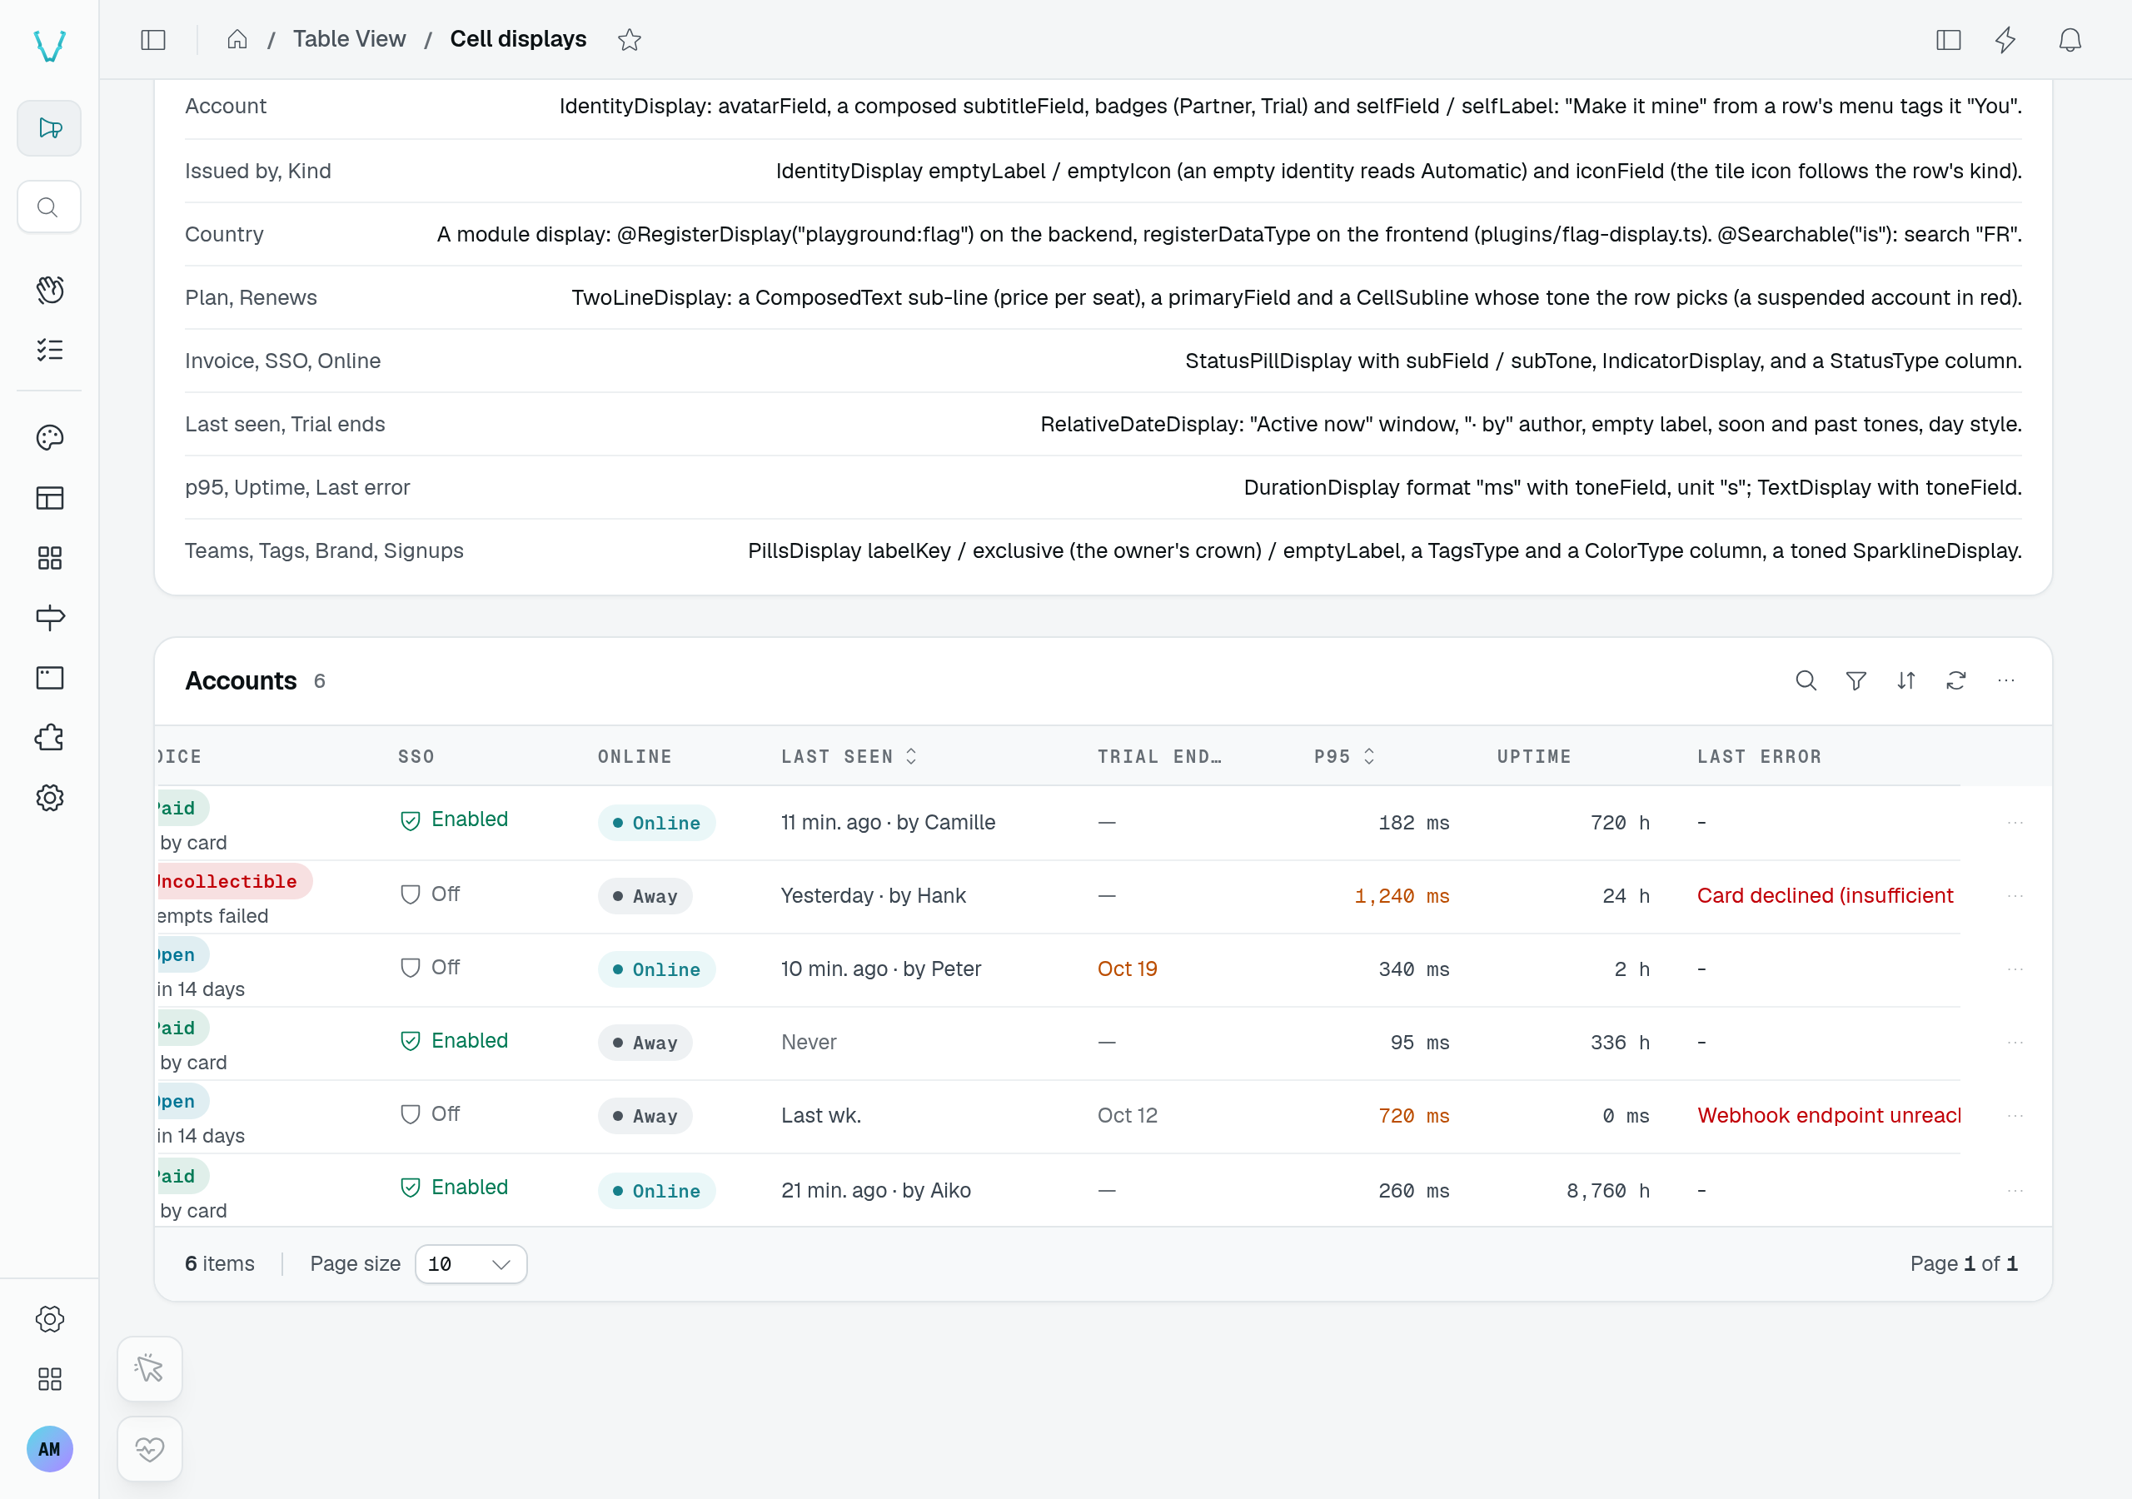Open row menu for Peter's row
Image resolution: width=2132 pixels, height=1499 pixels.
(x=2015, y=969)
